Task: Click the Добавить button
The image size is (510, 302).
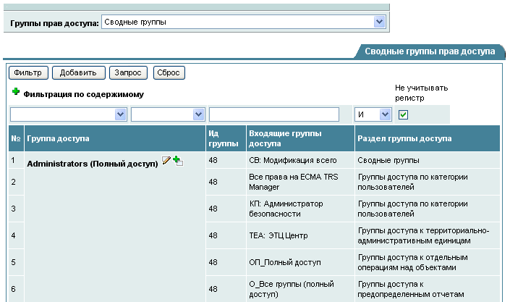Action: click(x=78, y=72)
